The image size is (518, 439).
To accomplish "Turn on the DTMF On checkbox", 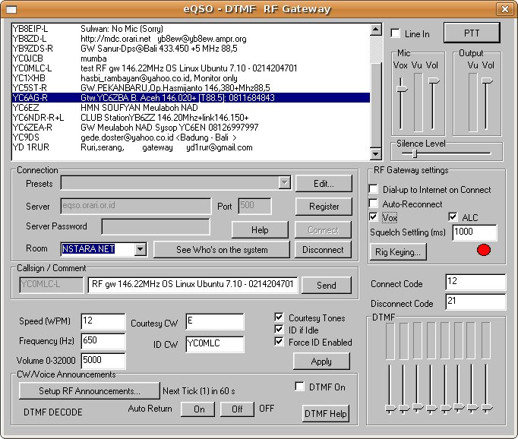I will [x=300, y=387].
